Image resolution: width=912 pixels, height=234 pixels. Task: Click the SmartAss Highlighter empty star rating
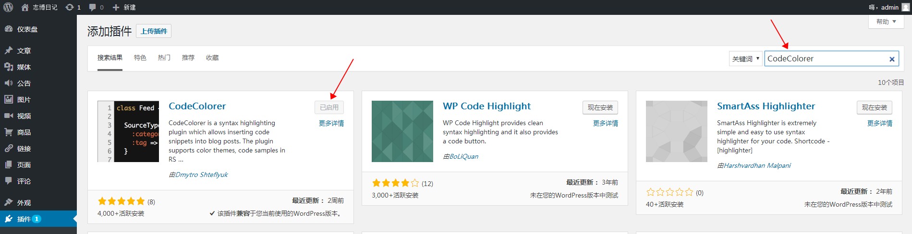point(669,192)
